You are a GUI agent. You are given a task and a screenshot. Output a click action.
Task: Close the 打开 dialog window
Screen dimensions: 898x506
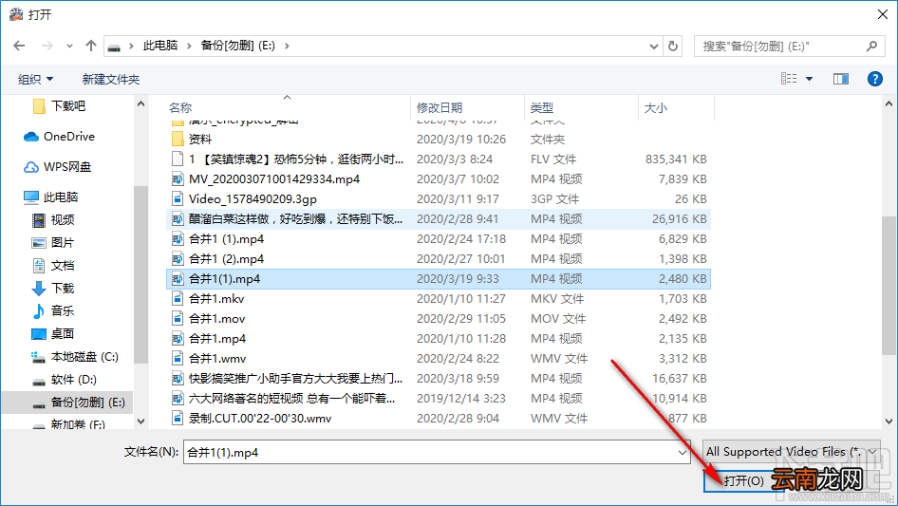883,14
